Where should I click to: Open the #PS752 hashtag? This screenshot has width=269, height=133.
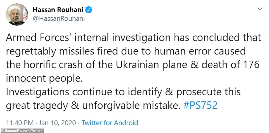(x=200, y=106)
